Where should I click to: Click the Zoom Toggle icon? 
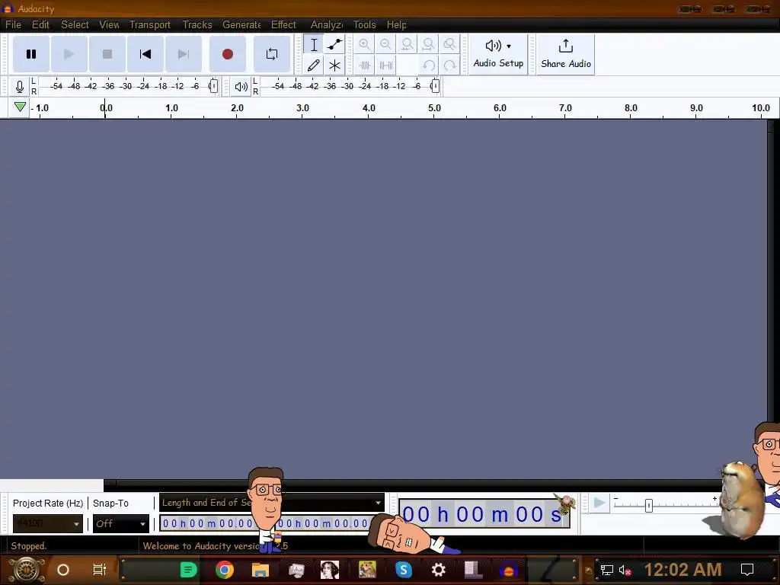[x=449, y=45]
